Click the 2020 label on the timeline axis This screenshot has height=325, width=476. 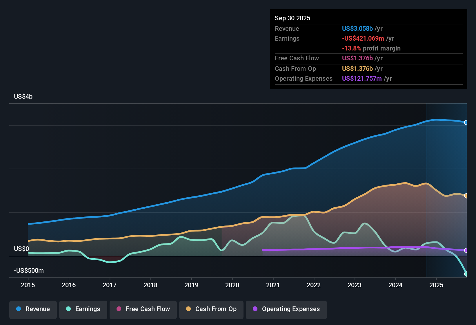tap(232, 285)
